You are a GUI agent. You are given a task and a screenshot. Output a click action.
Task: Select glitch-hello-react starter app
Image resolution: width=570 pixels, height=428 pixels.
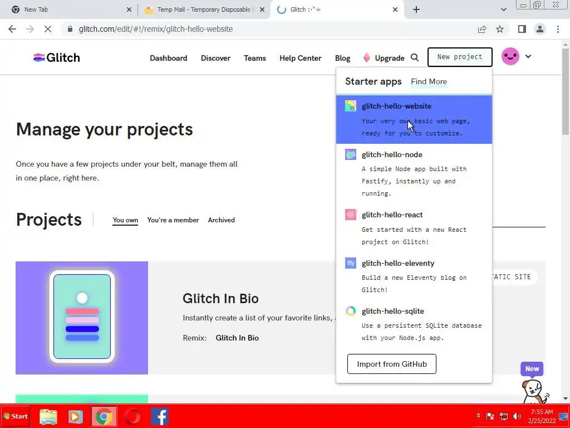click(x=414, y=228)
